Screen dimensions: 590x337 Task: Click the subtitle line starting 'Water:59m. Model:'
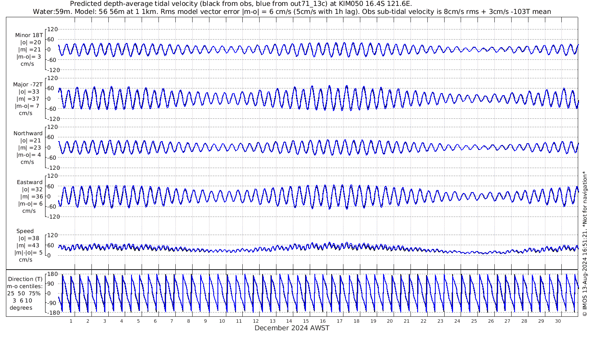tap(292, 12)
